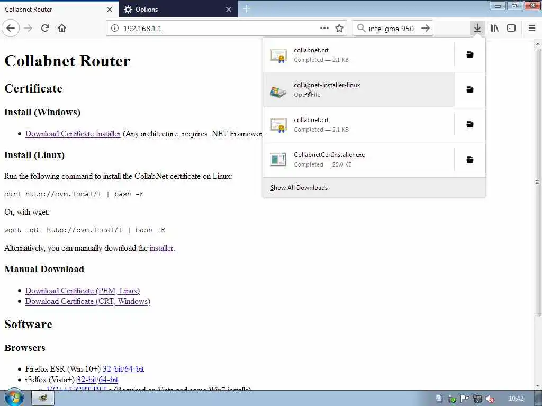Download Firefox ESR 64-bit link
This screenshot has width=542, height=406.
pos(134,369)
